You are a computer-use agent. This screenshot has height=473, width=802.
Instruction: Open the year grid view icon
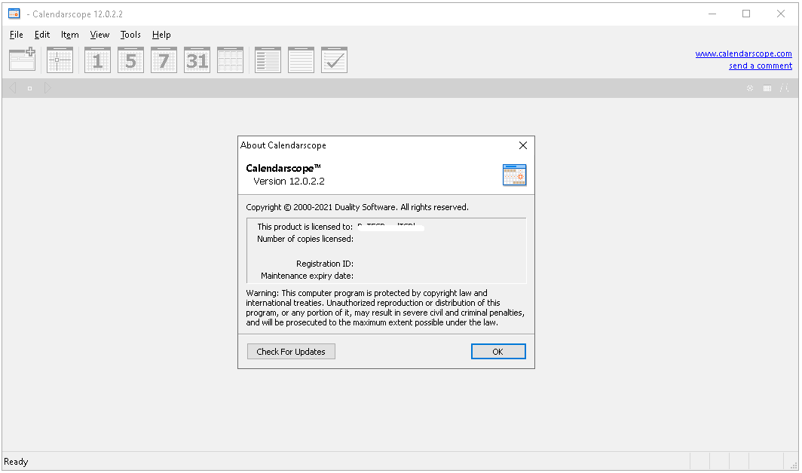point(230,60)
